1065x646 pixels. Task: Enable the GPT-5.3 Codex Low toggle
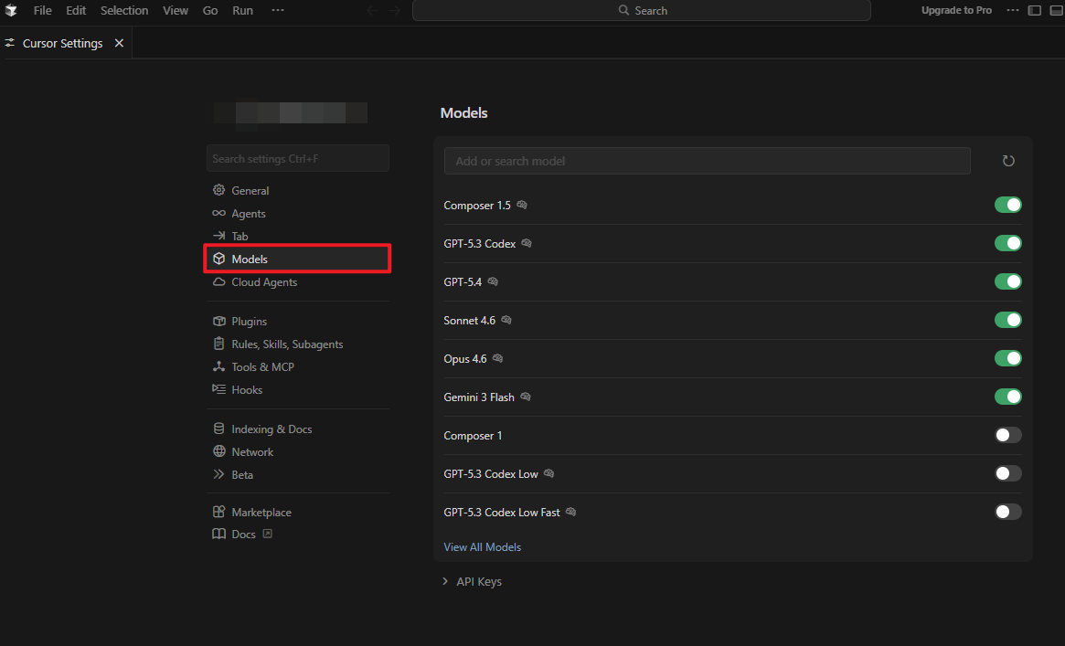coord(1008,473)
